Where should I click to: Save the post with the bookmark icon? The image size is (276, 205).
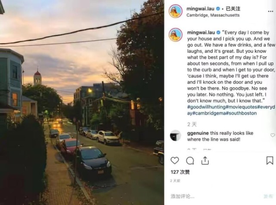pos(270,160)
